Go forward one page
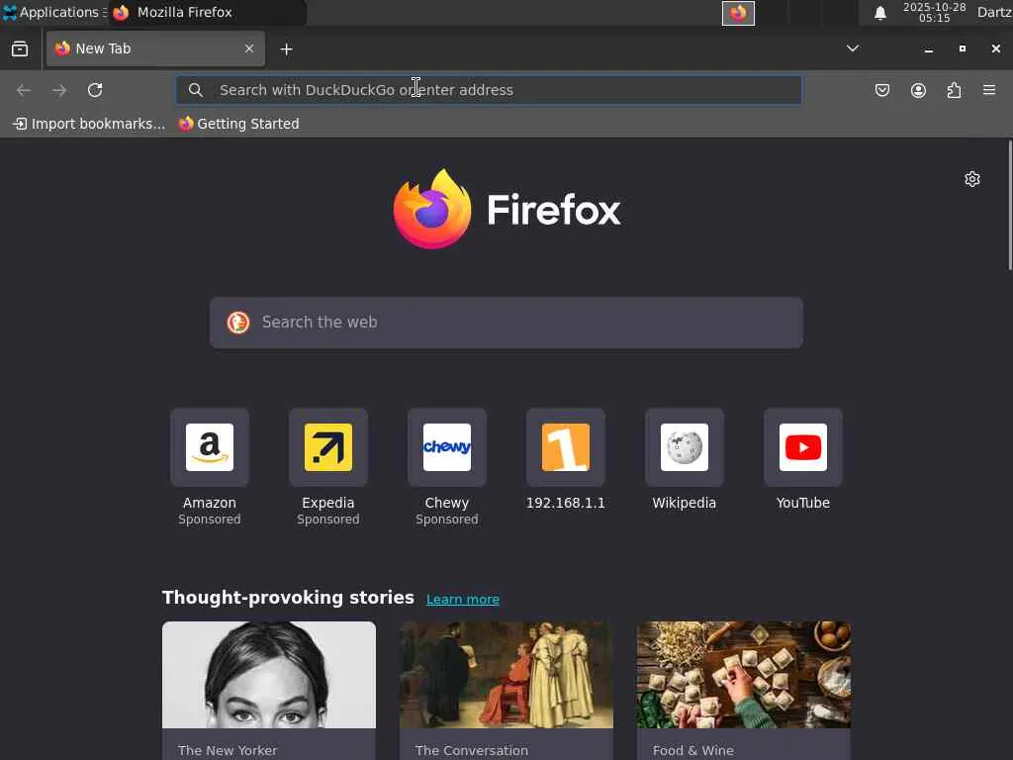1013x760 pixels. pos(59,90)
